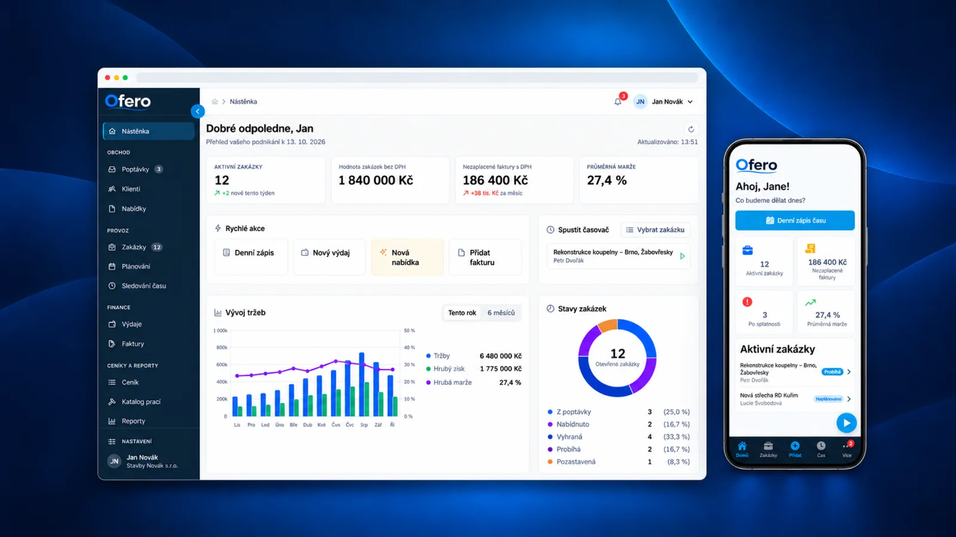
Task: Open the phone's Rekonstrukce koupelny job chevron
Action: click(x=849, y=372)
